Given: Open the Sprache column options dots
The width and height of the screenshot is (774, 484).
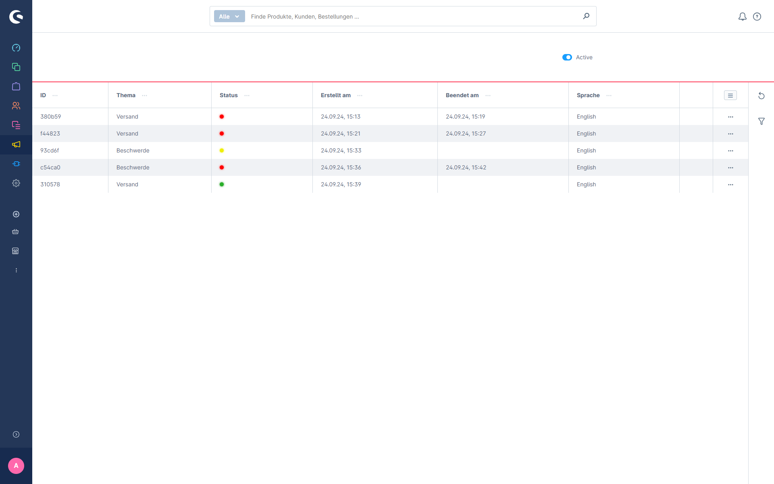Looking at the screenshot, I should click(609, 96).
